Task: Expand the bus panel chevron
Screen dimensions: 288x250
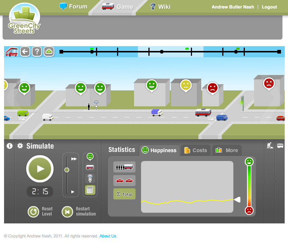Action: [x=276, y=181]
